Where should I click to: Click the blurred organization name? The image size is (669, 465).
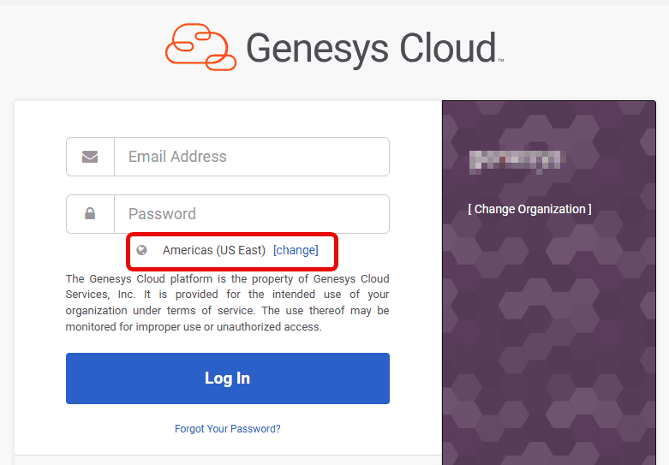[515, 160]
